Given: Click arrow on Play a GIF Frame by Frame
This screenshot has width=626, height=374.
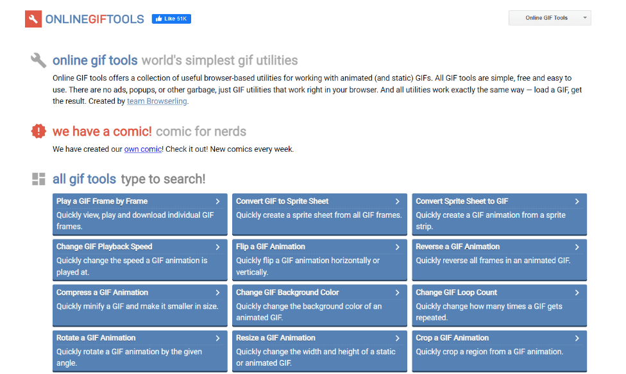Looking at the screenshot, I should (x=217, y=201).
